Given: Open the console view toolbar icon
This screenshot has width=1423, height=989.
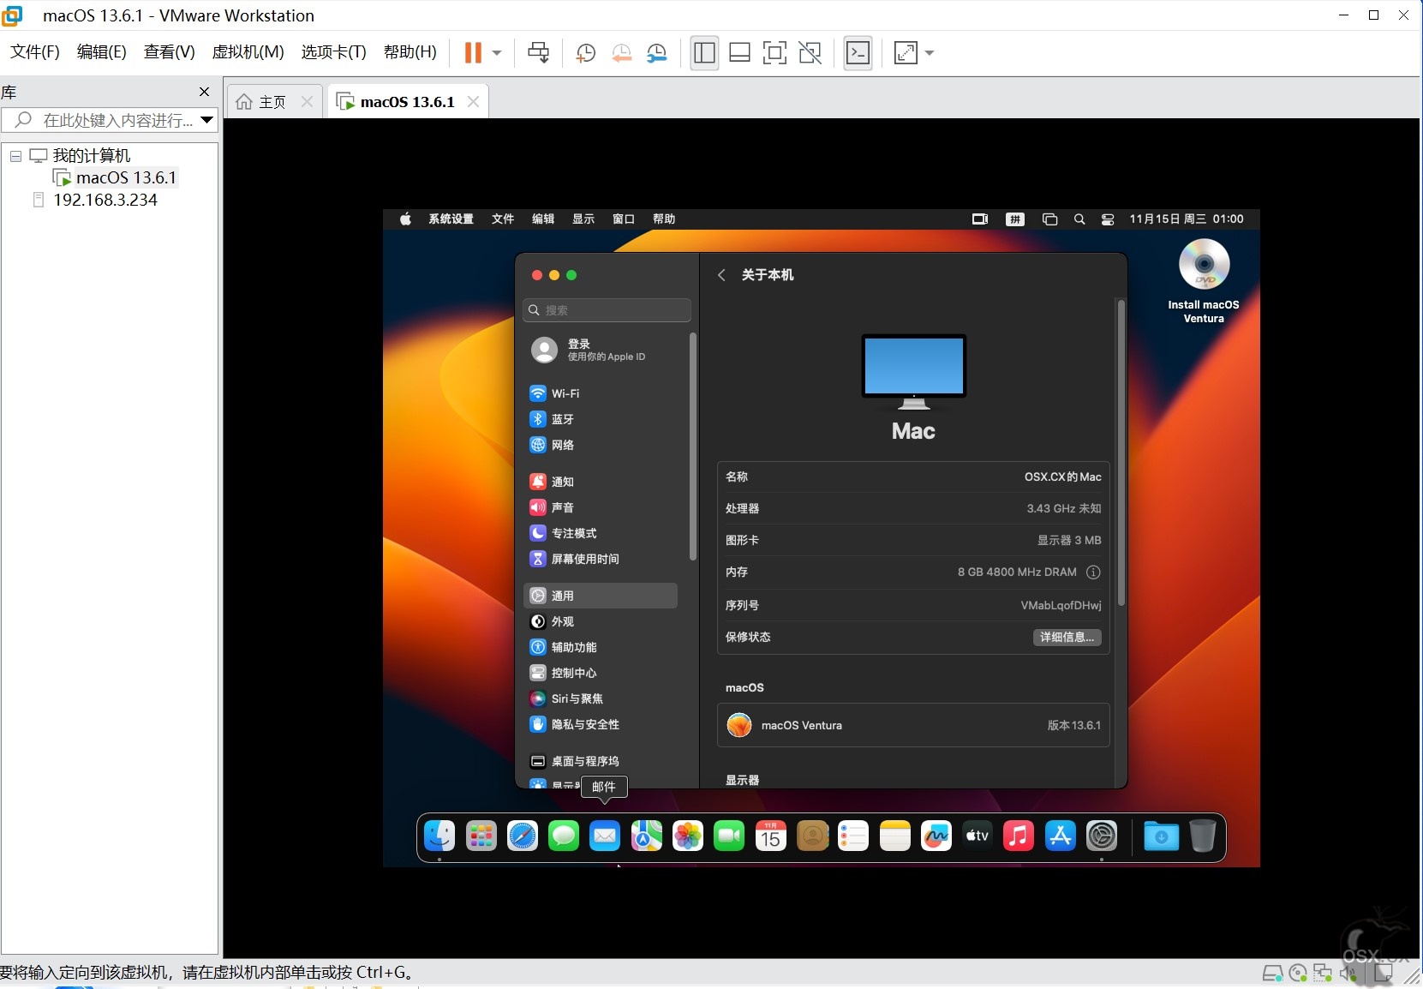Looking at the screenshot, I should tap(858, 53).
